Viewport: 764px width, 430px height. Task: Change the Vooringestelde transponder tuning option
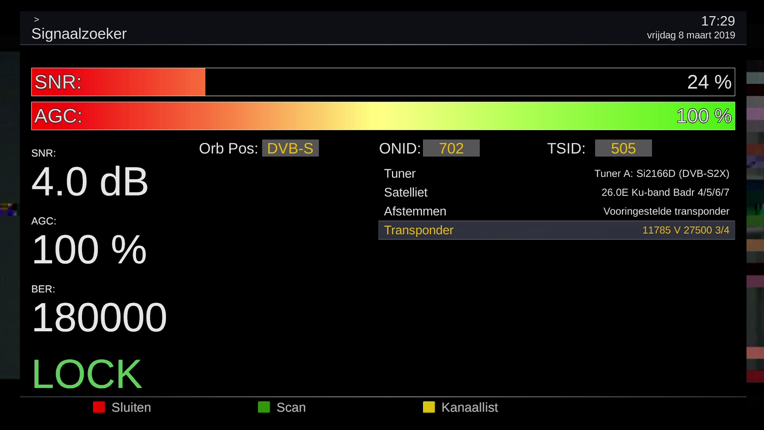666,211
